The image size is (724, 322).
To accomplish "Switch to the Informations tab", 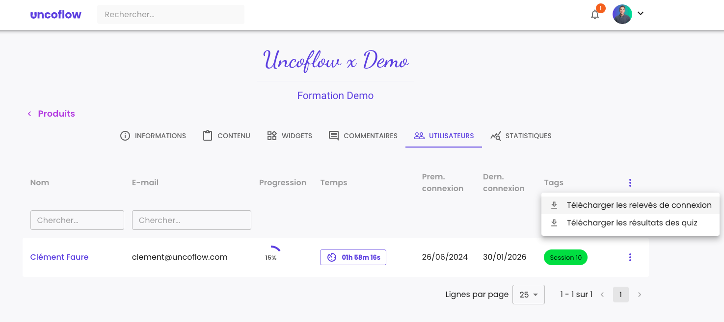I will coord(153,136).
